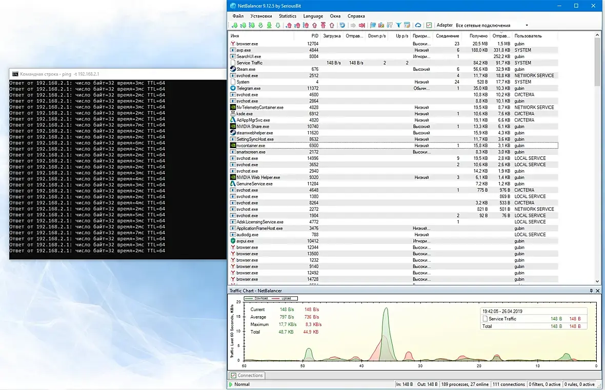Select avpui.exe row
This screenshot has height=390, width=605.
tap(394, 241)
